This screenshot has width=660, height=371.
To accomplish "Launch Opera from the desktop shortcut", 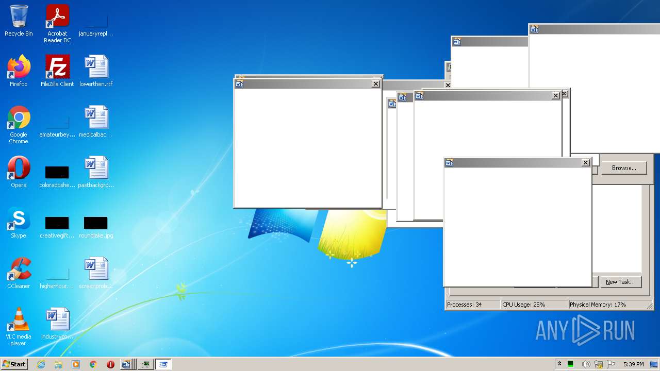I will pos(19,172).
